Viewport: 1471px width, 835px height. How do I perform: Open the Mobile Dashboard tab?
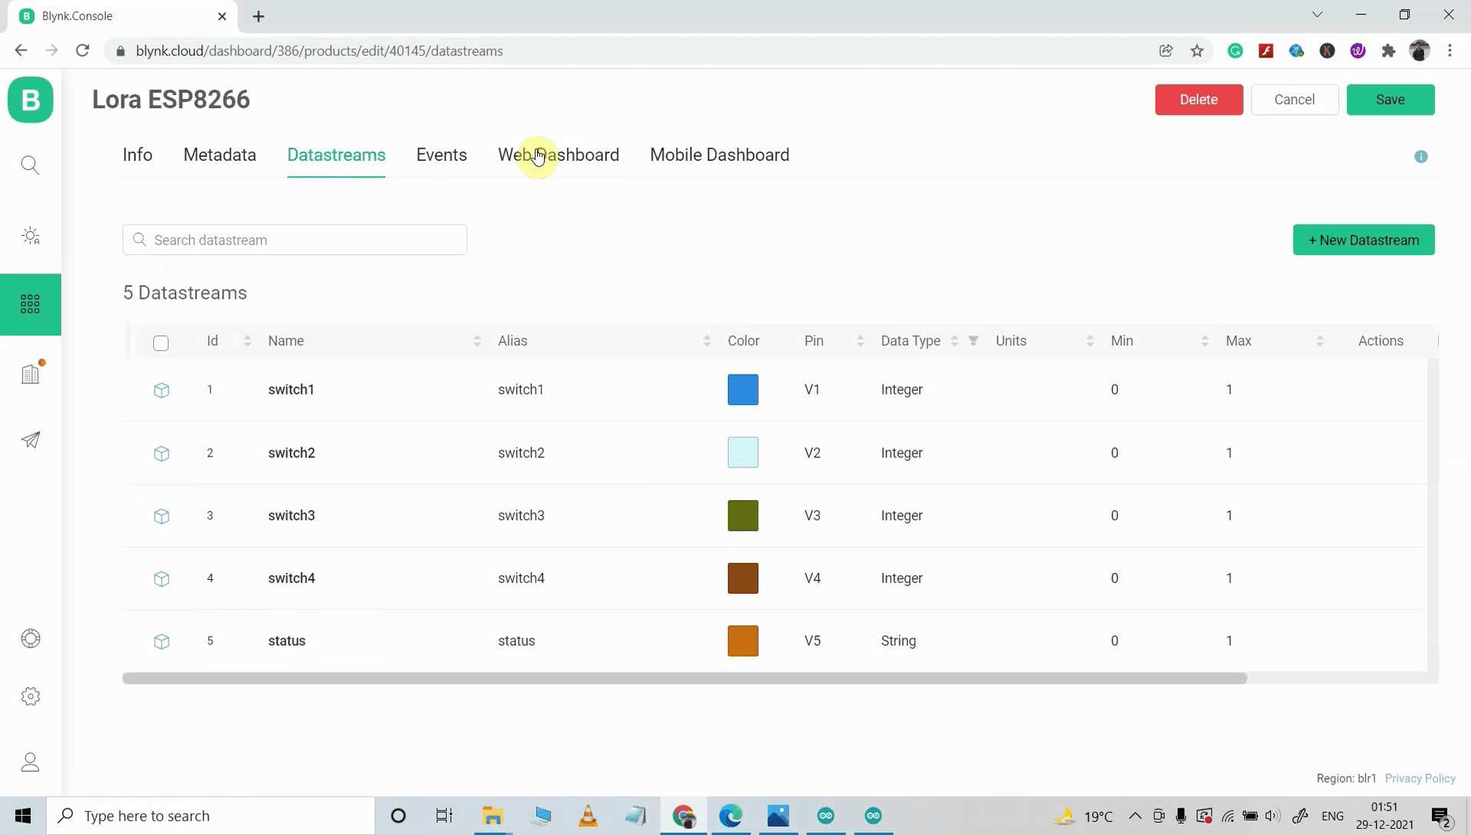[719, 155]
